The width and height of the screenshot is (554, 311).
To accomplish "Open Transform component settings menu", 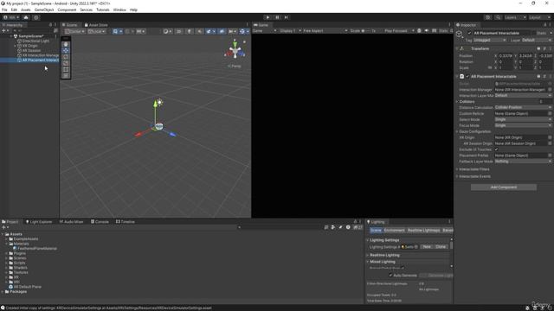I will point(551,48).
